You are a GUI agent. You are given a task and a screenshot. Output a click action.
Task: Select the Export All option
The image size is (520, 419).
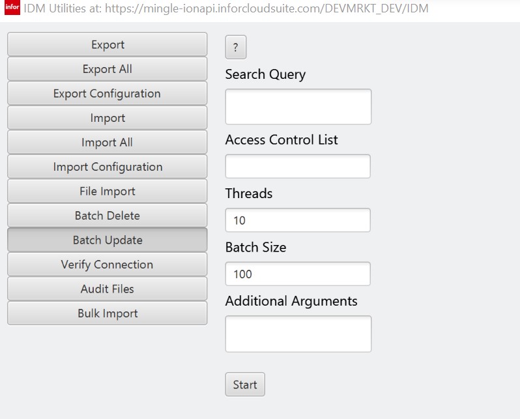[108, 69]
